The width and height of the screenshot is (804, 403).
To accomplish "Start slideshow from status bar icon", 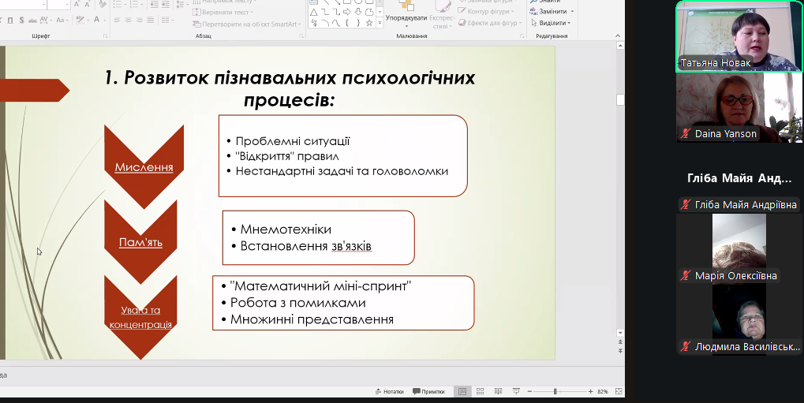I will 515,391.
